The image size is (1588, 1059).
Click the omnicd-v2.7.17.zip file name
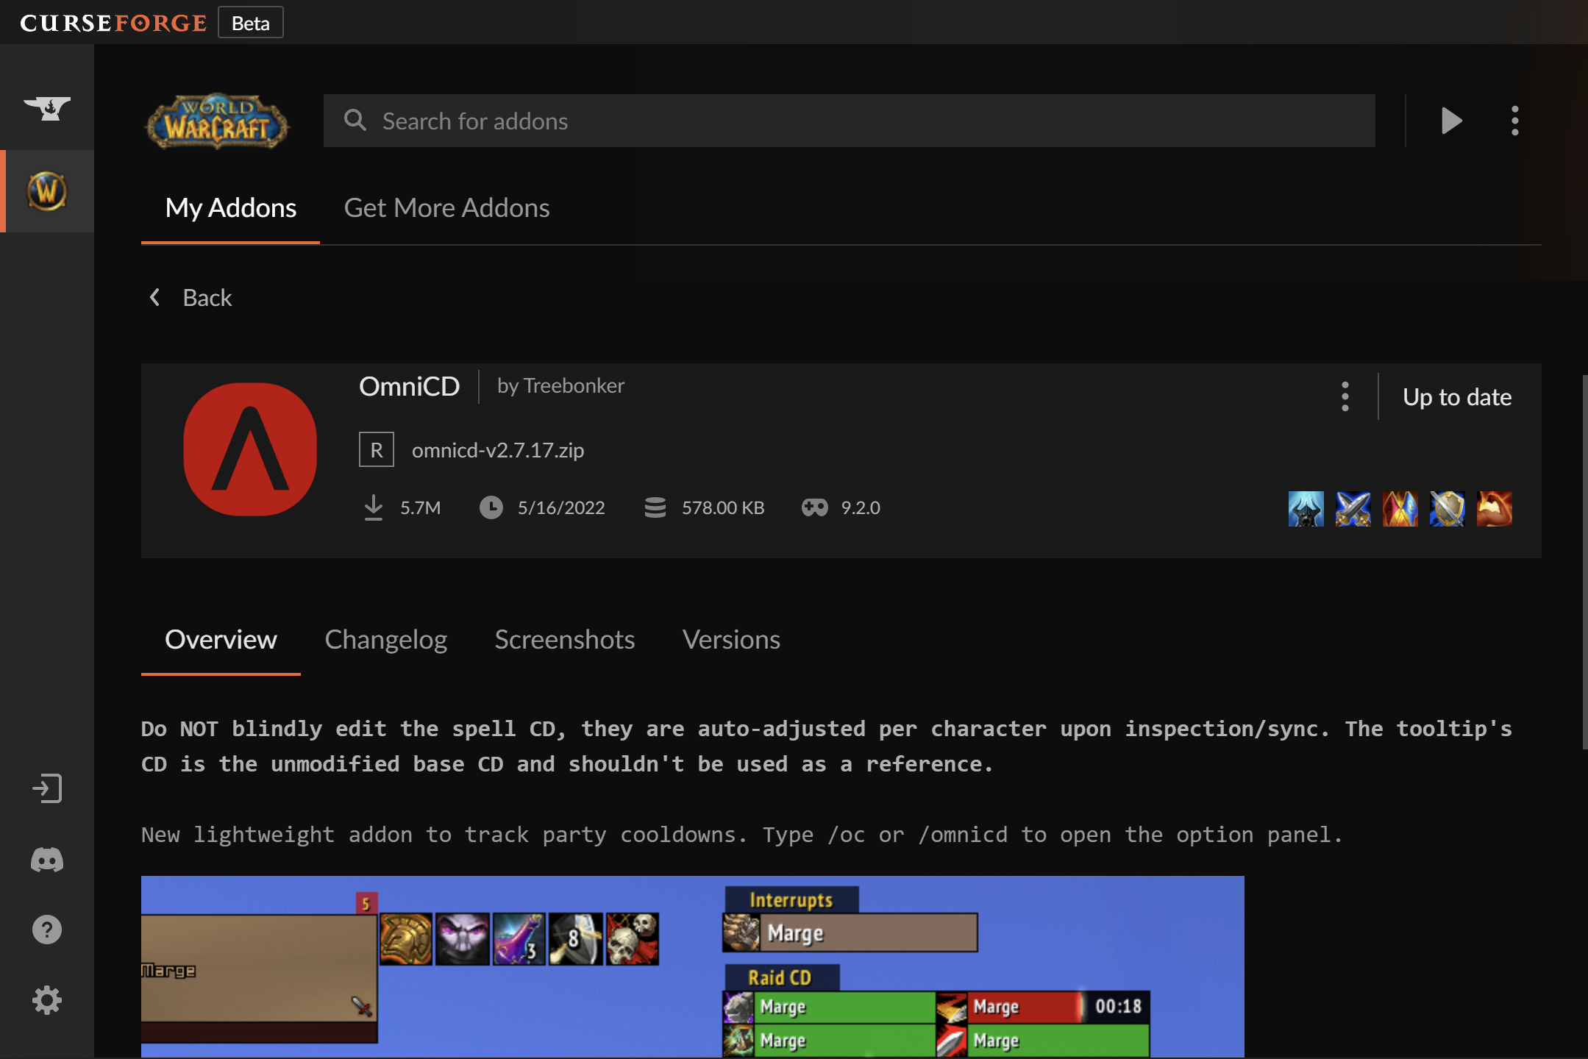pyautogui.click(x=498, y=450)
